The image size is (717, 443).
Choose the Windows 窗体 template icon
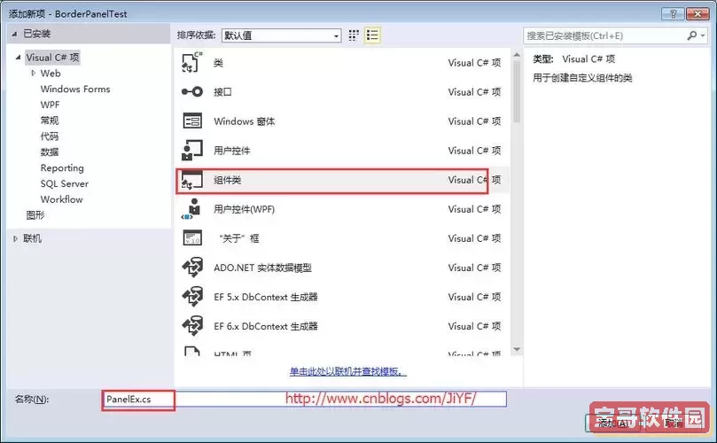tap(192, 120)
